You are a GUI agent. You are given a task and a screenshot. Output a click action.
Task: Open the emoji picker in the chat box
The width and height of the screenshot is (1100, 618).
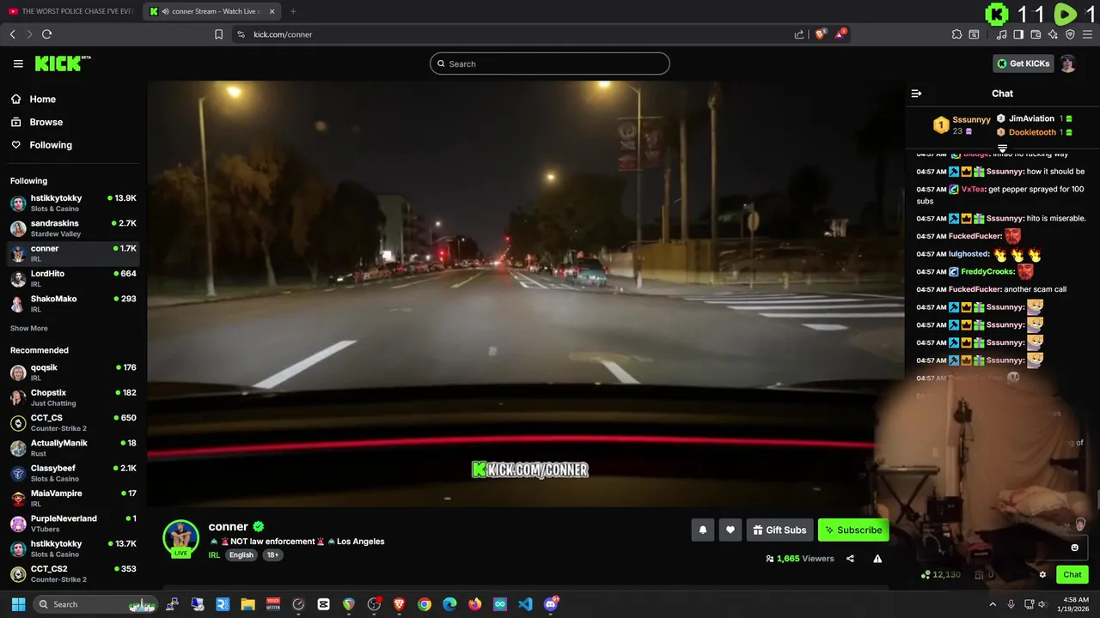point(1074,548)
